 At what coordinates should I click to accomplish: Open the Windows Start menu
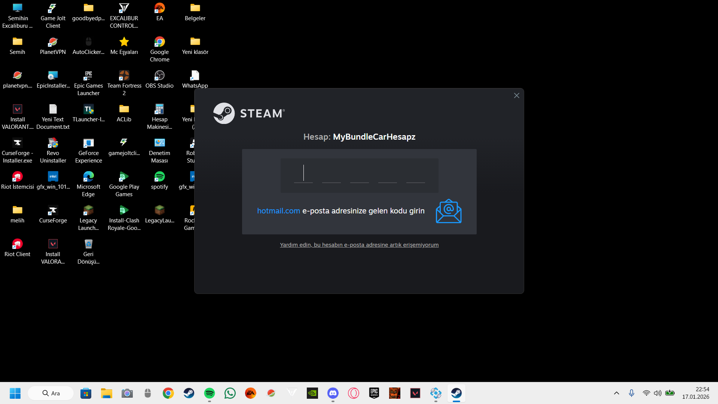click(15, 393)
